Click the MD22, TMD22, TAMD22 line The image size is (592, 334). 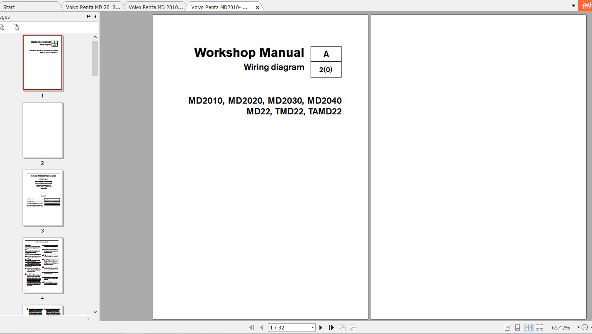click(294, 111)
